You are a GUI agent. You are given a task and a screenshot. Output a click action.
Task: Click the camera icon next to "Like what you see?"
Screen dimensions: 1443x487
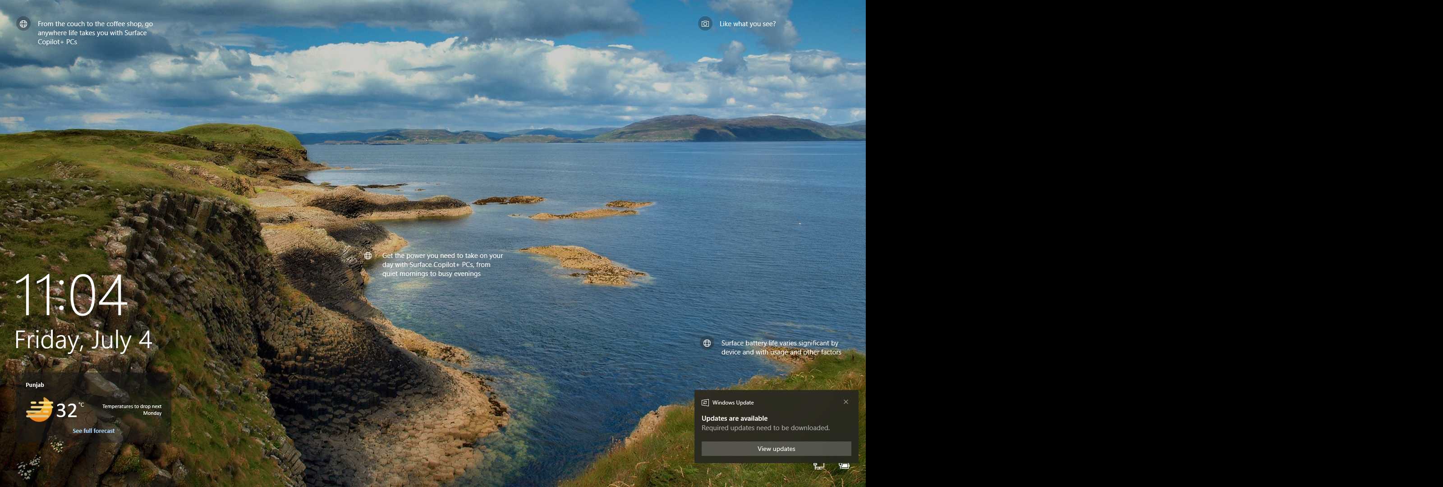[x=705, y=24]
